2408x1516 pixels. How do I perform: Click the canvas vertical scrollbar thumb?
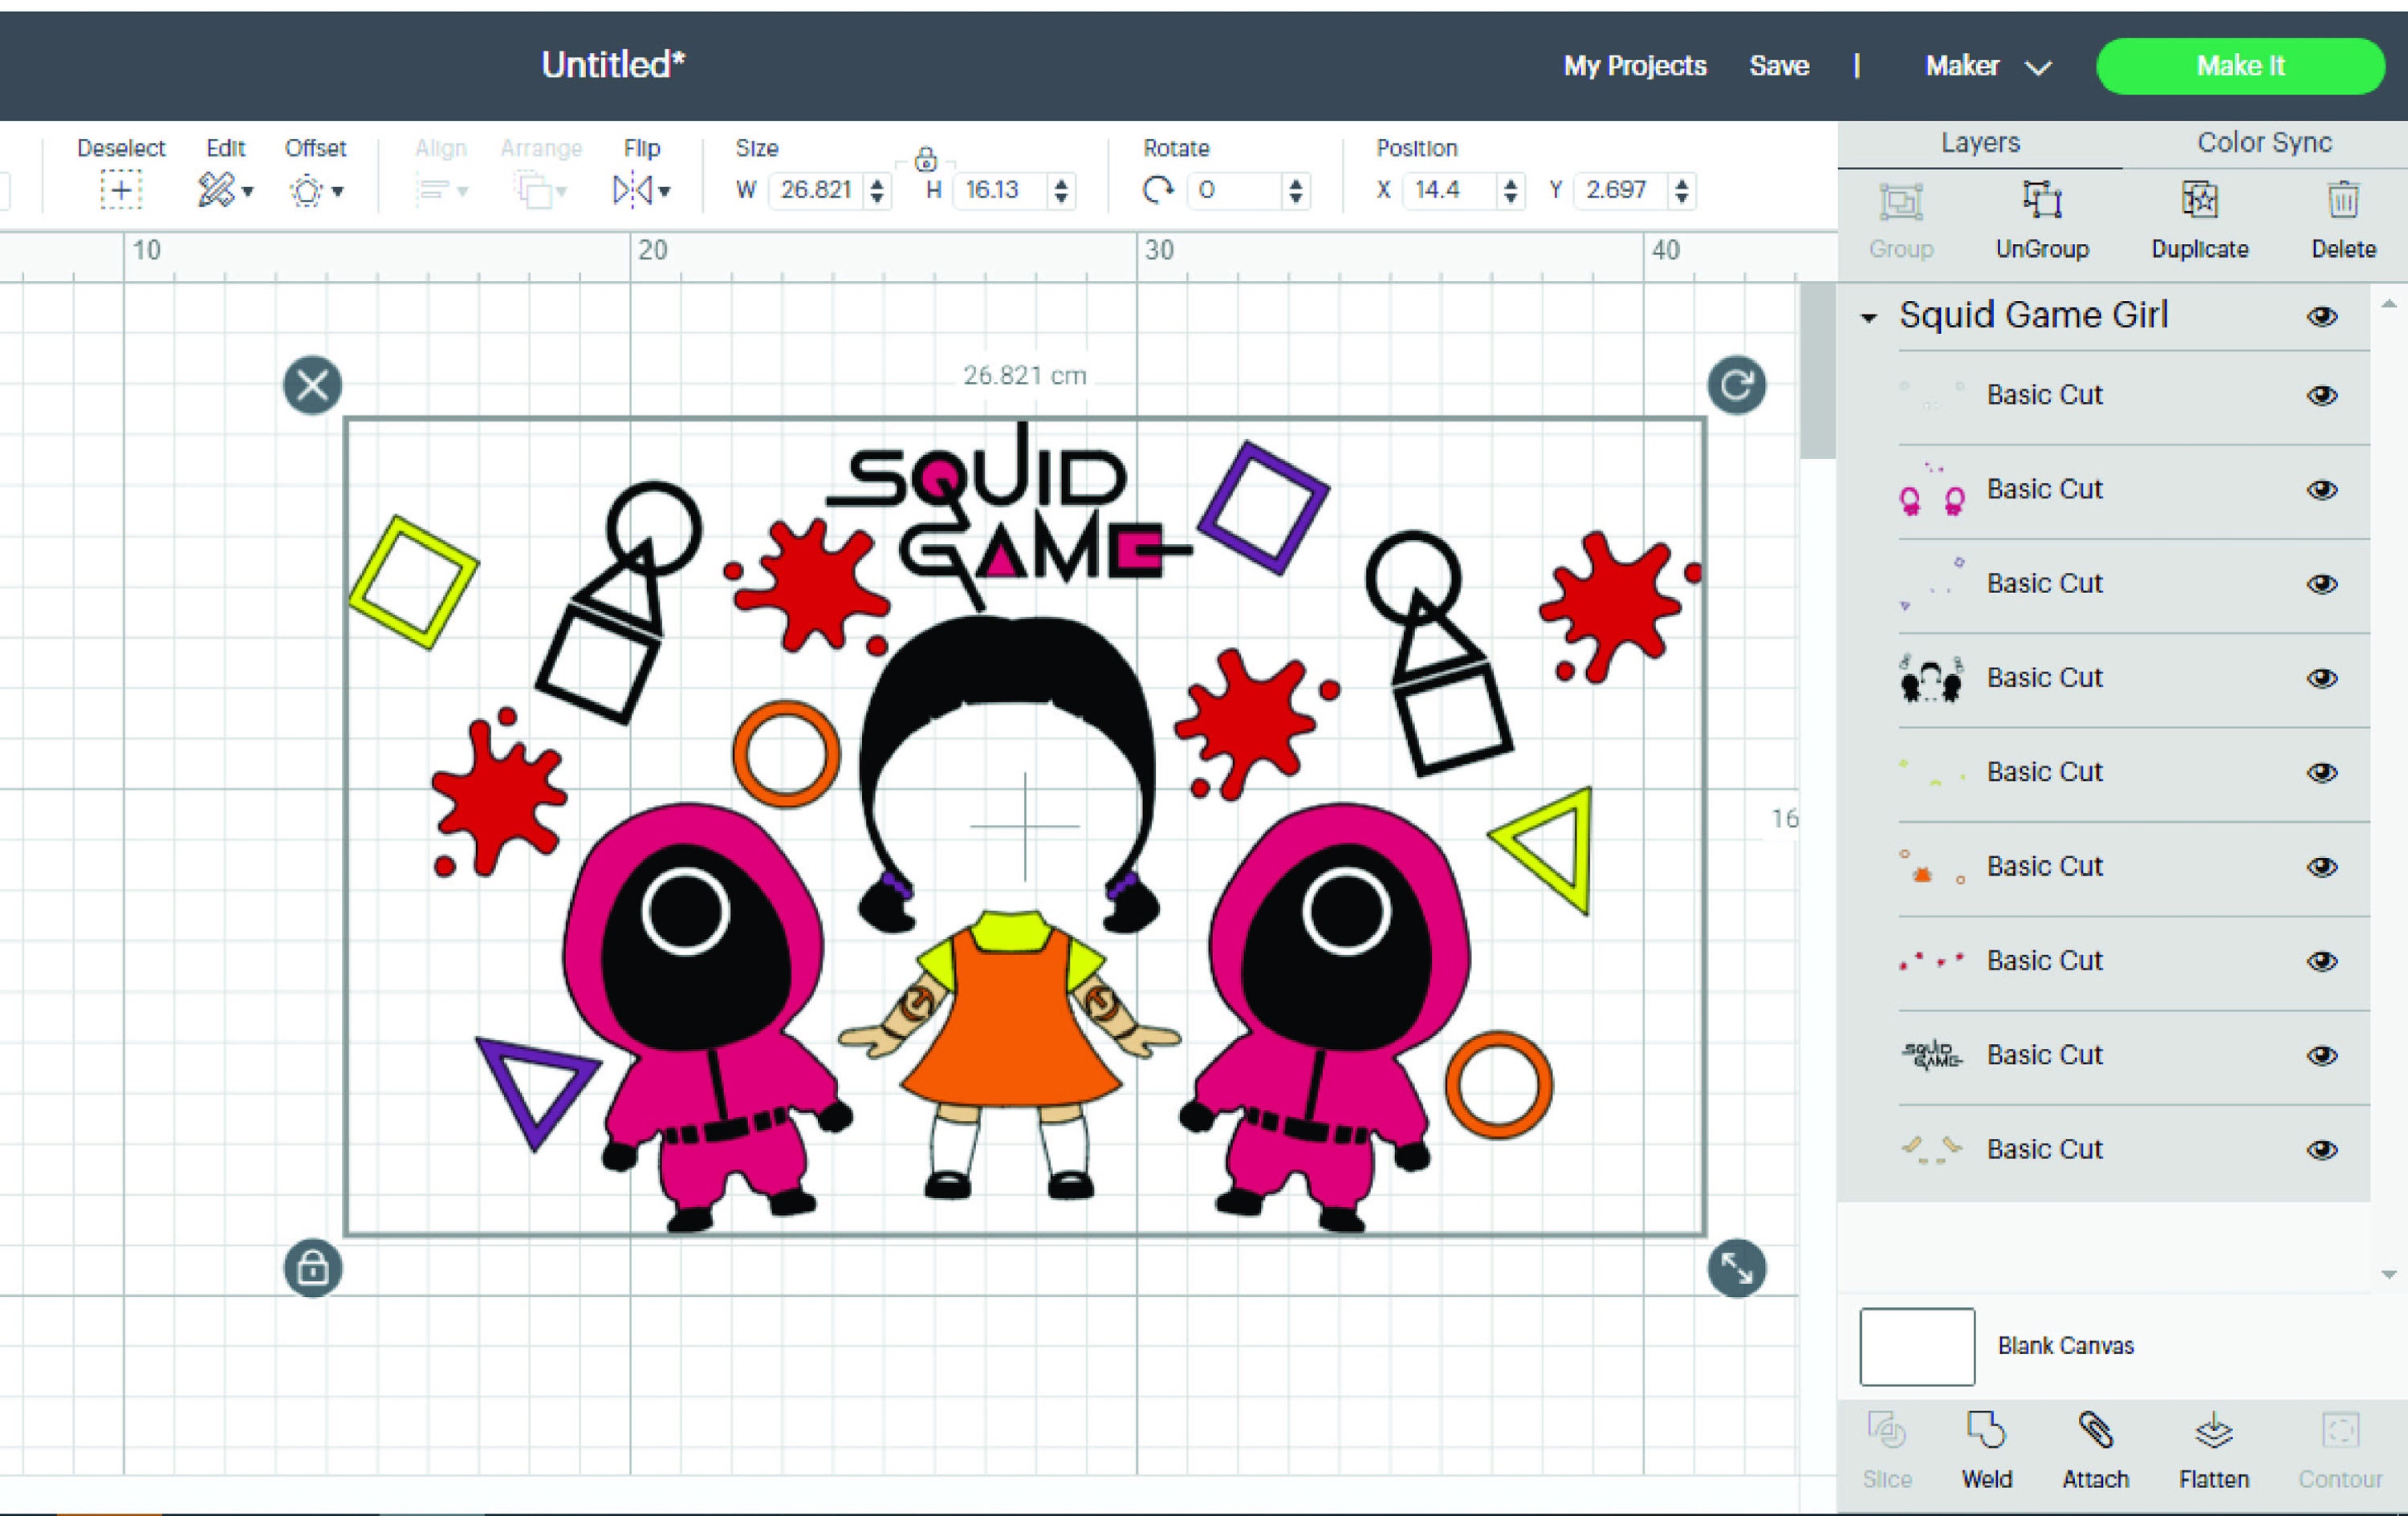(x=1817, y=371)
